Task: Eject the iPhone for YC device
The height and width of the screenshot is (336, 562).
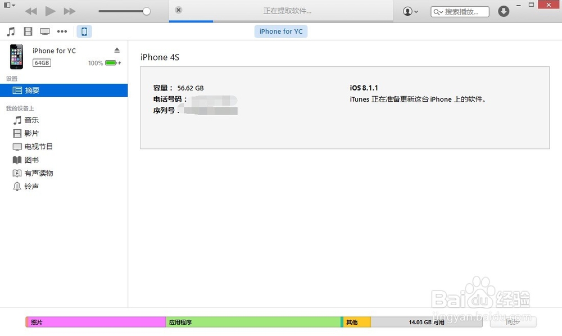Action: pyautogui.click(x=117, y=50)
